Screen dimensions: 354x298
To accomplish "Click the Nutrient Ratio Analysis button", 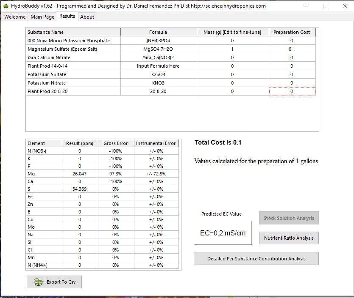I will tap(289, 238).
